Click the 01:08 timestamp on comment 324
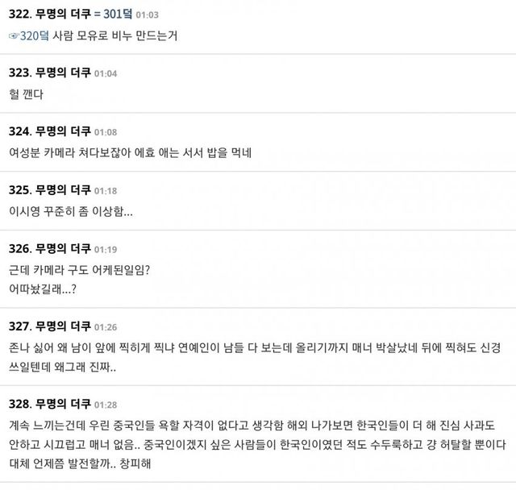 coord(106,132)
